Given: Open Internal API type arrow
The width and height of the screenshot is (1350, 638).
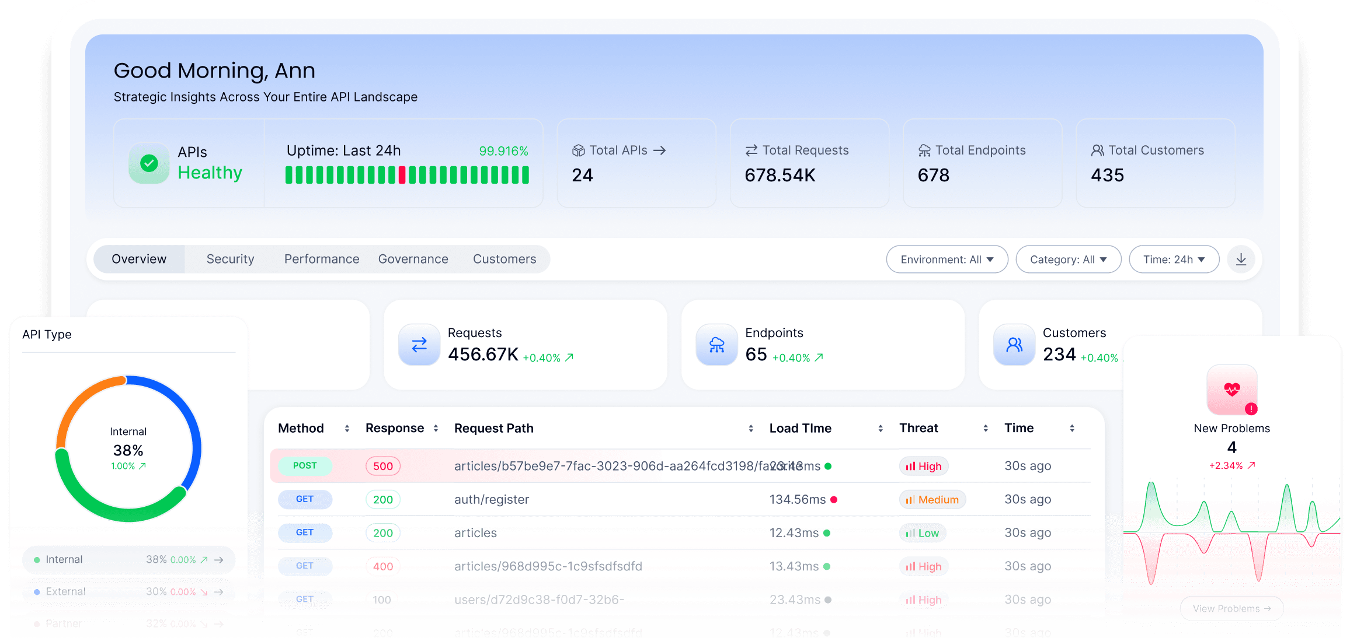Looking at the screenshot, I should click(219, 560).
